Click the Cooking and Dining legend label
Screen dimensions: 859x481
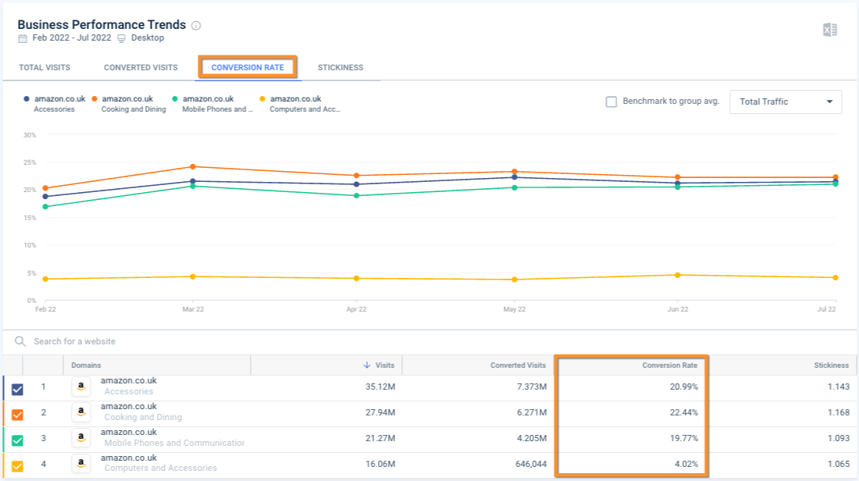(x=134, y=109)
